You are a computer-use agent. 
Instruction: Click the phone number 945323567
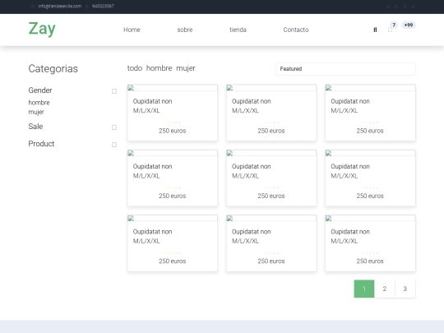tap(103, 7)
